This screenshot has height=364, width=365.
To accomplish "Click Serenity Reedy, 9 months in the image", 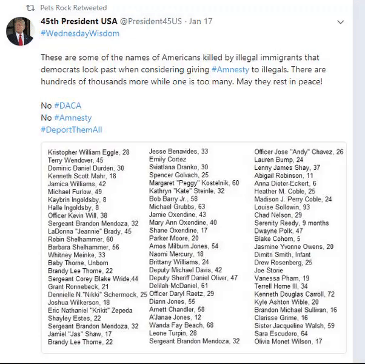I will click(x=292, y=223).
